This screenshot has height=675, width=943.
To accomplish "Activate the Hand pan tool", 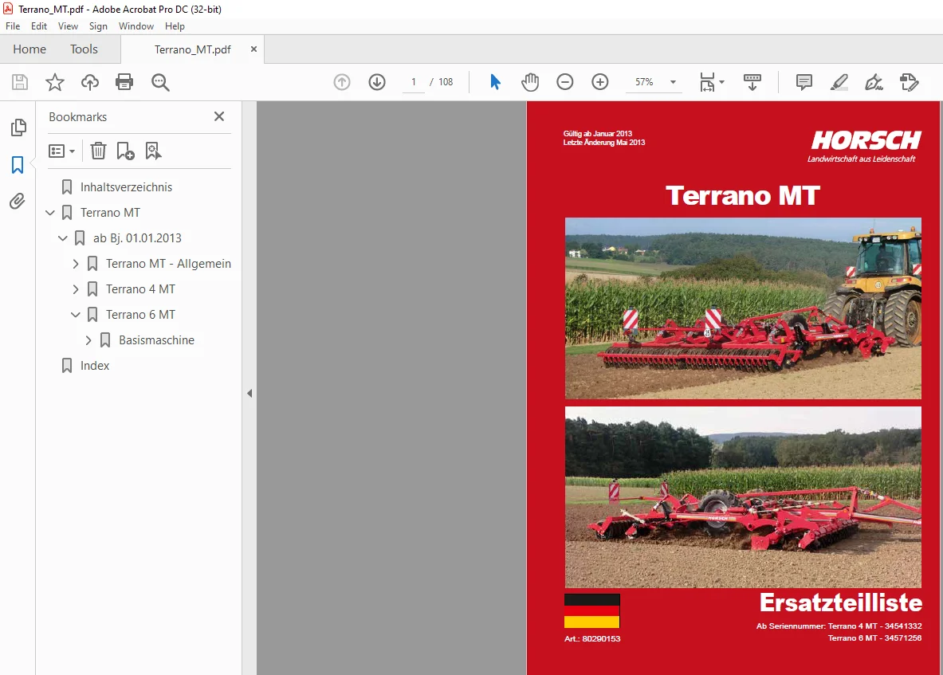I will coord(530,82).
